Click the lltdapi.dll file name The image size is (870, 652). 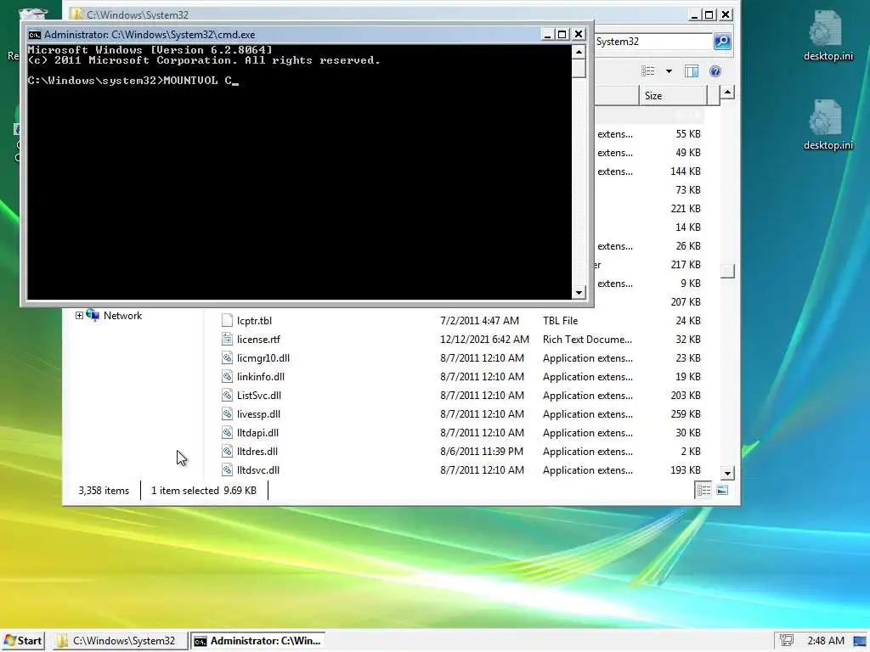coord(257,432)
